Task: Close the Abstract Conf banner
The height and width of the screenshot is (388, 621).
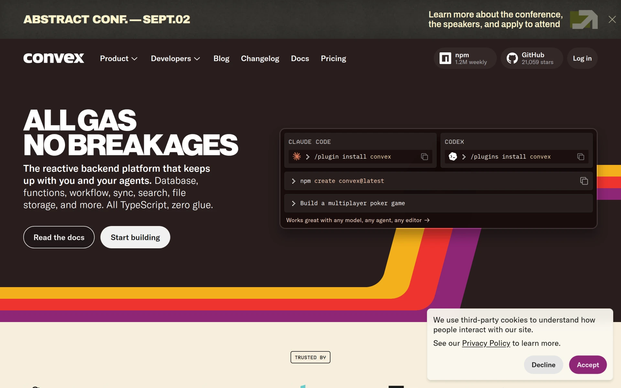Action: [612, 19]
